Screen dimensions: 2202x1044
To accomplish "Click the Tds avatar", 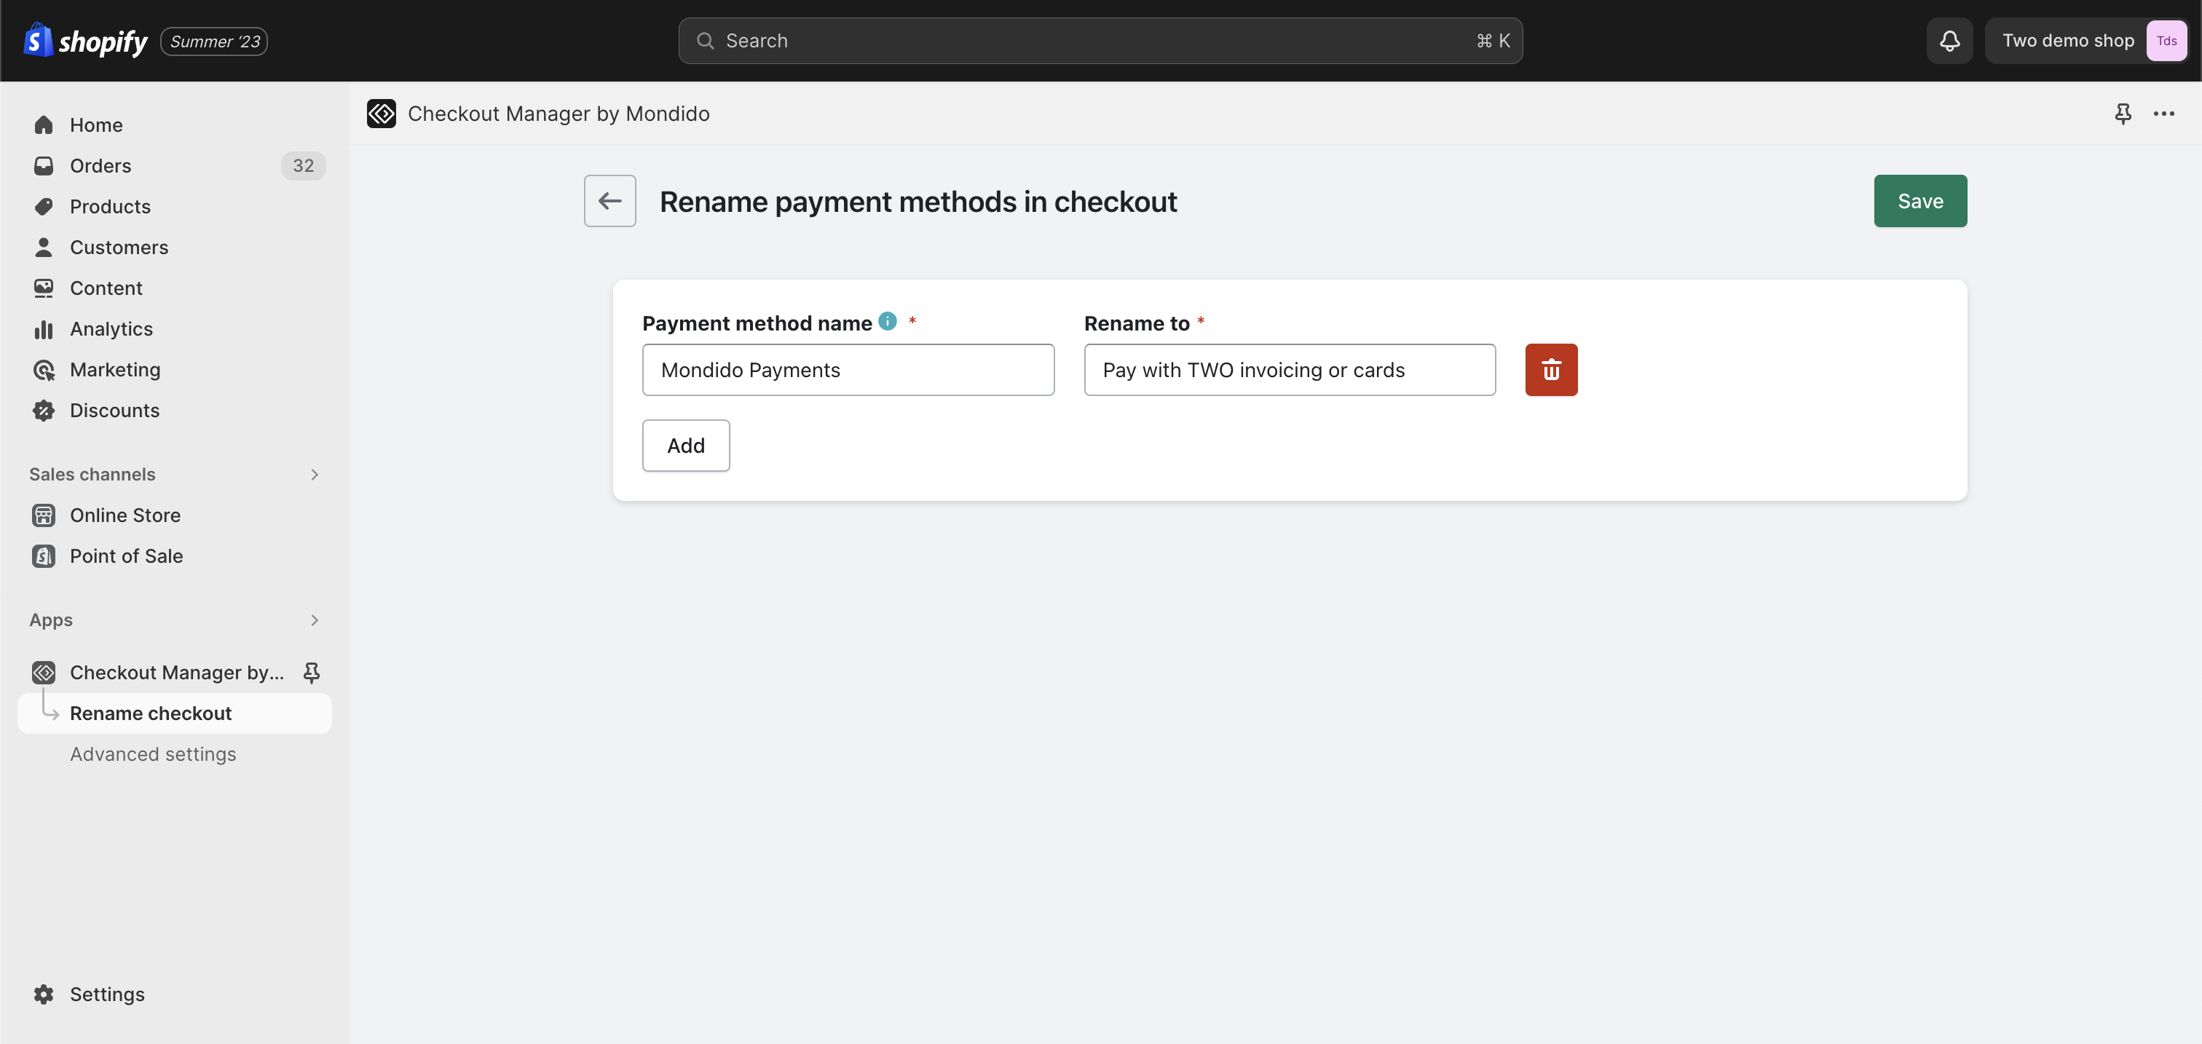I will (x=2166, y=40).
